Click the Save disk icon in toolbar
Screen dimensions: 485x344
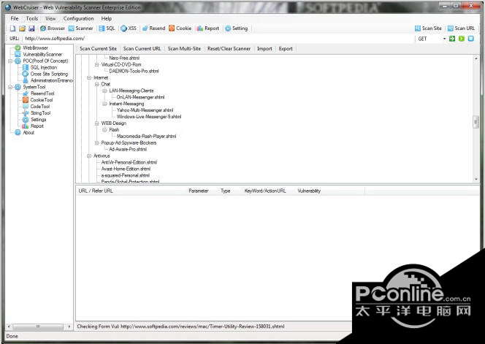(31, 28)
